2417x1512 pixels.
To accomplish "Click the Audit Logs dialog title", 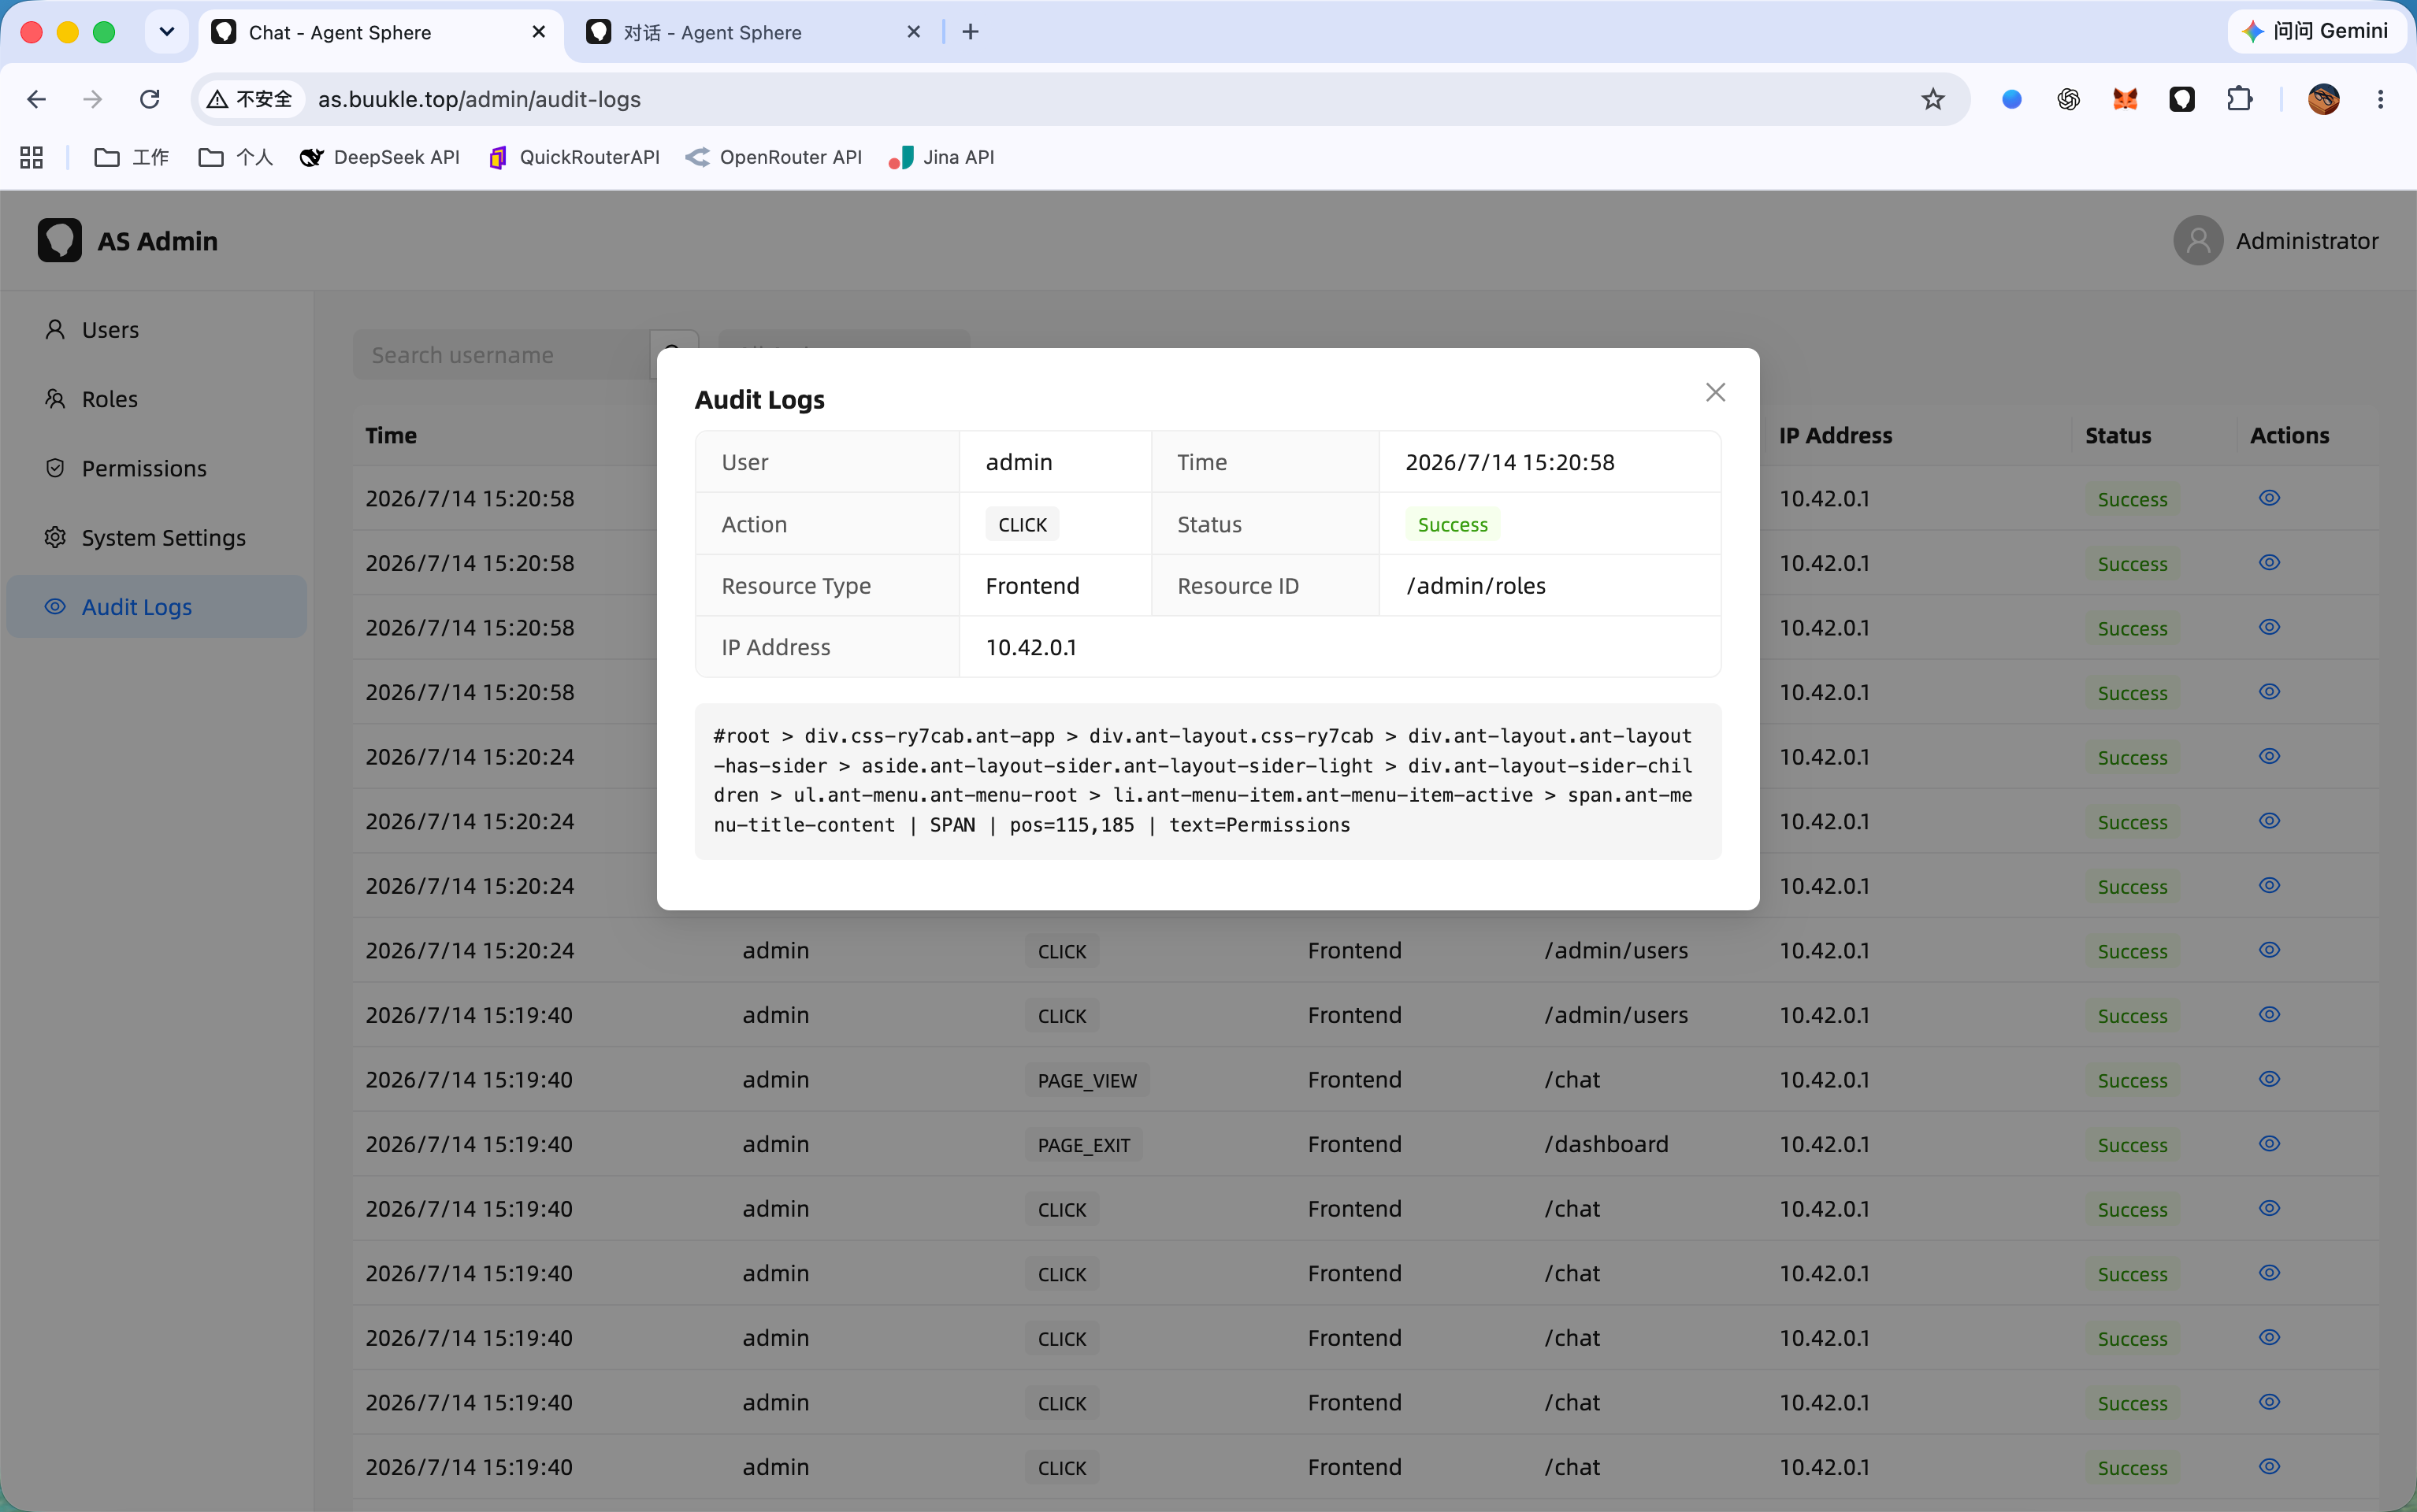I will [x=759, y=400].
